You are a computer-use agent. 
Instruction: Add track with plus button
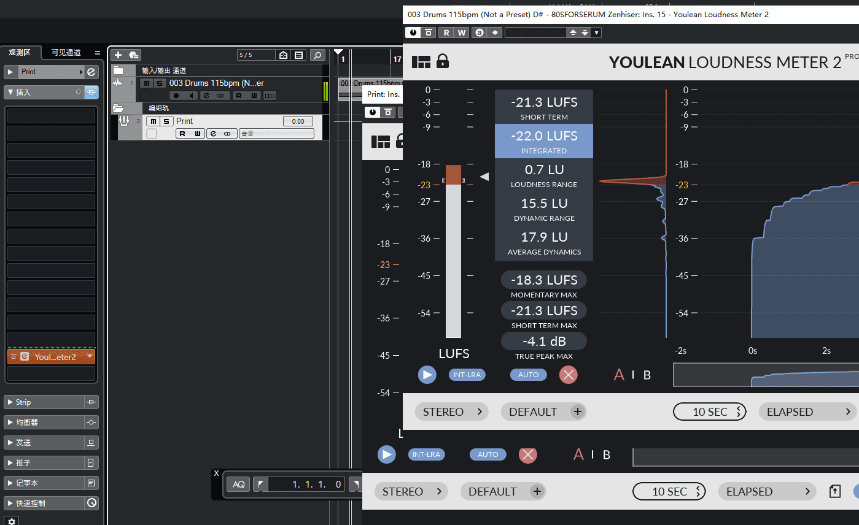point(119,55)
